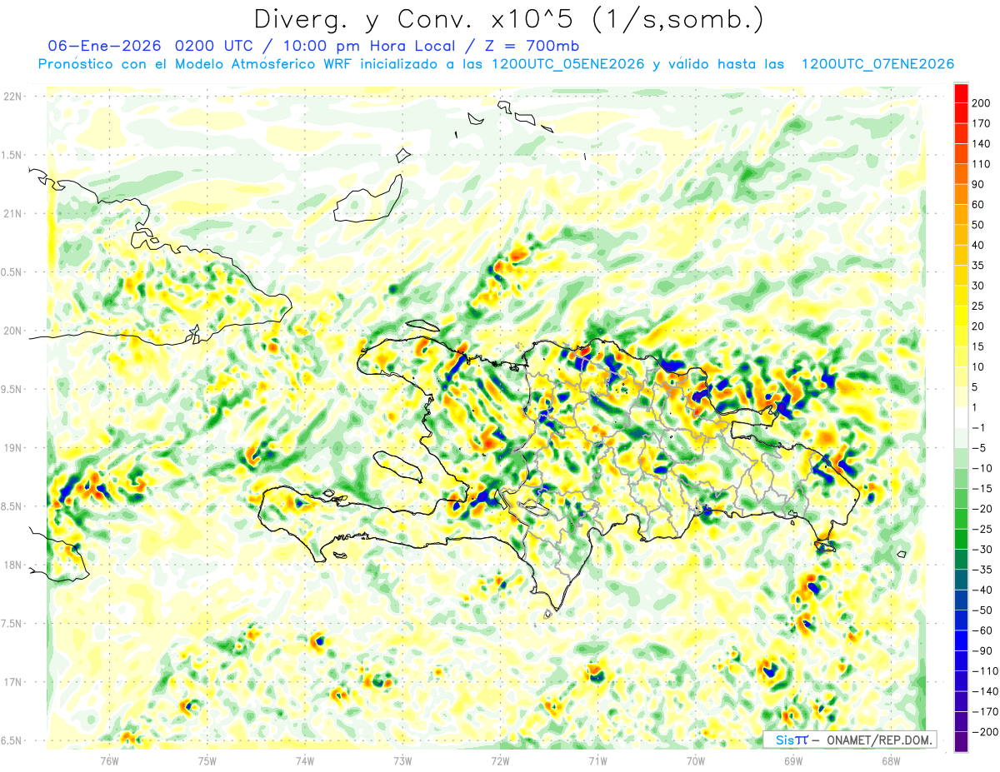
Task: Click the 73W longitude label
Action: tap(402, 760)
